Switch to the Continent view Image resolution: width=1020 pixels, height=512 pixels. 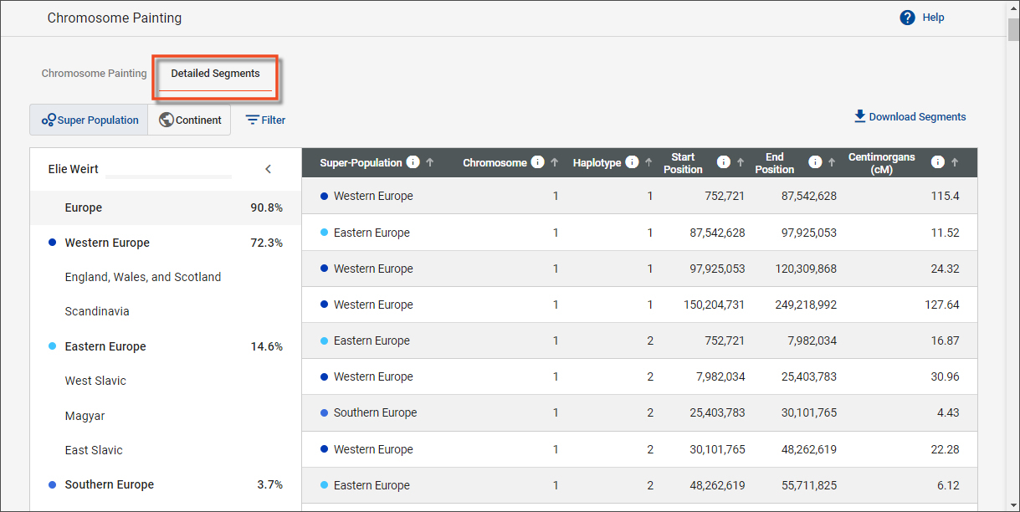190,120
